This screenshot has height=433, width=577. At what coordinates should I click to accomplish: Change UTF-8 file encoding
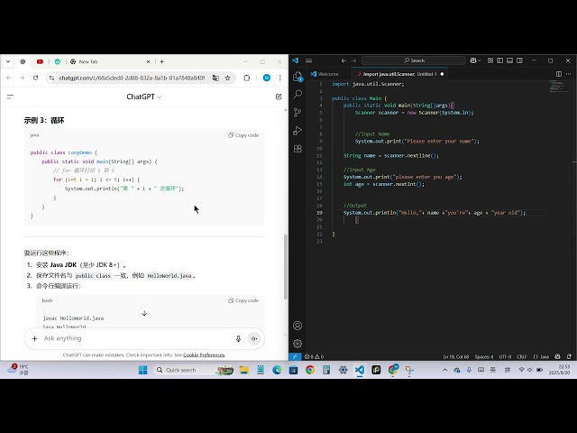pyautogui.click(x=505, y=356)
